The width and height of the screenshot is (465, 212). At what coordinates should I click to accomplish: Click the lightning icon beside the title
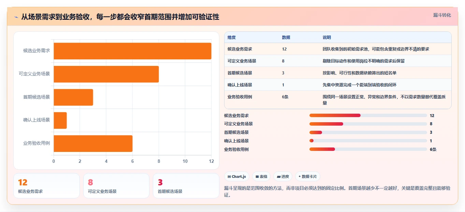(x=16, y=17)
